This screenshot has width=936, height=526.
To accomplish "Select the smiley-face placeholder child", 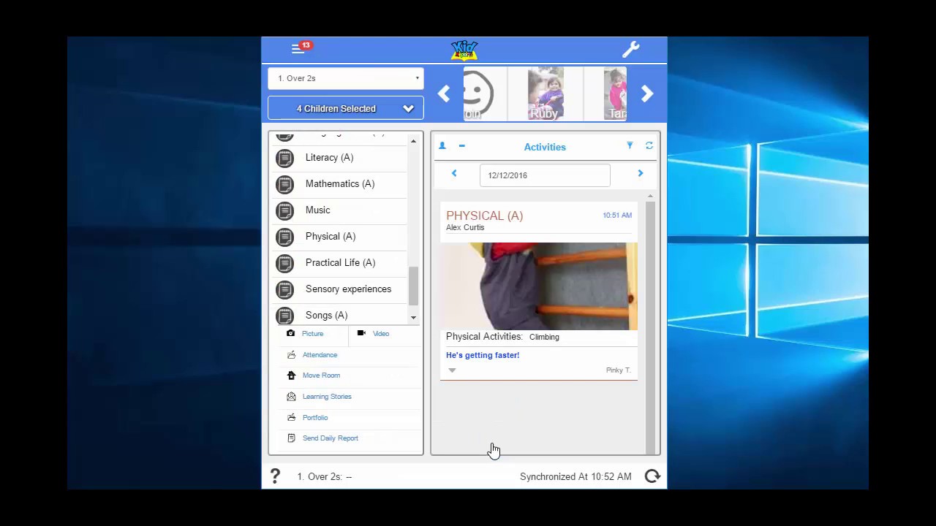I will tap(480, 94).
